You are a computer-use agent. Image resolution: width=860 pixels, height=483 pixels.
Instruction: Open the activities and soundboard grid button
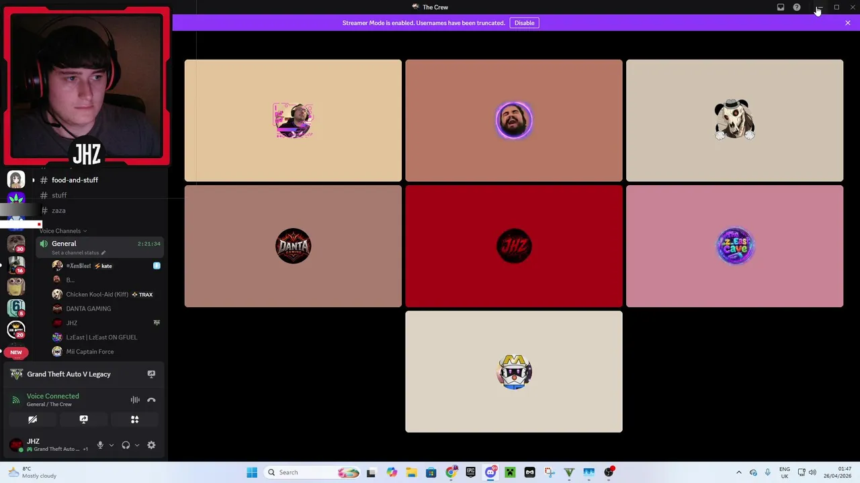(x=134, y=419)
